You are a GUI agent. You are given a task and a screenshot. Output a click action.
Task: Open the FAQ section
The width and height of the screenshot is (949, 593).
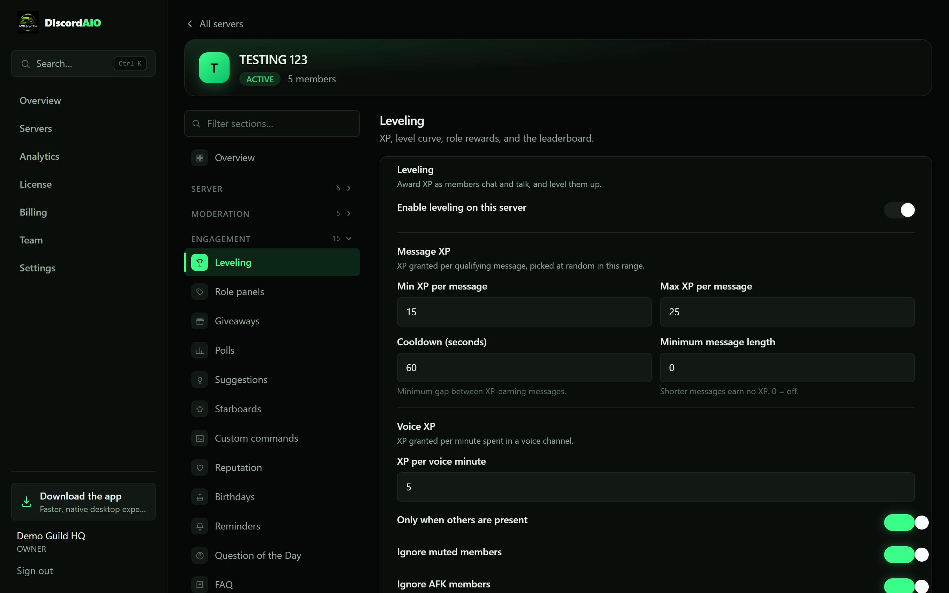point(272,584)
